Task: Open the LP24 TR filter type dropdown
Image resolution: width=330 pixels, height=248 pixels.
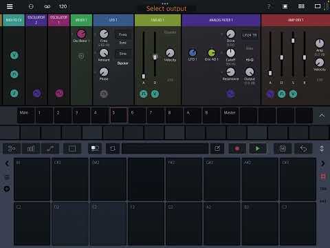Action: (x=250, y=35)
